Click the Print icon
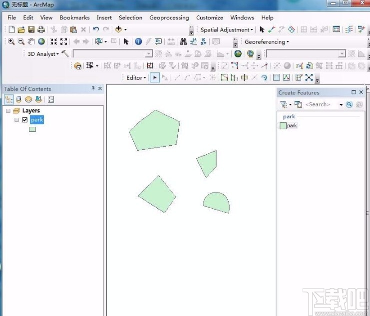 click(x=41, y=29)
